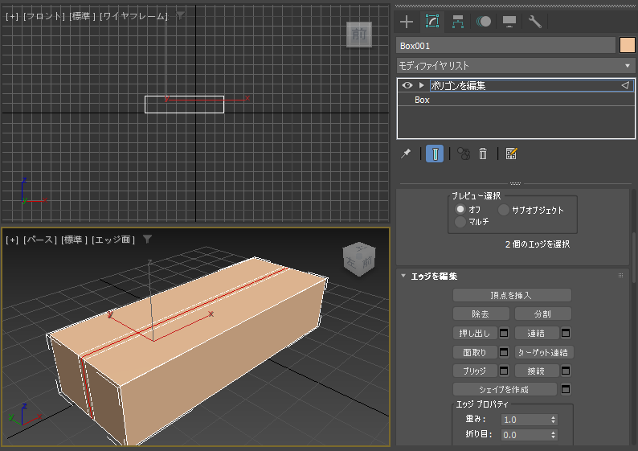Screen dimensions: 638x451
Task: Click the 接続 button
Action: [537, 371]
